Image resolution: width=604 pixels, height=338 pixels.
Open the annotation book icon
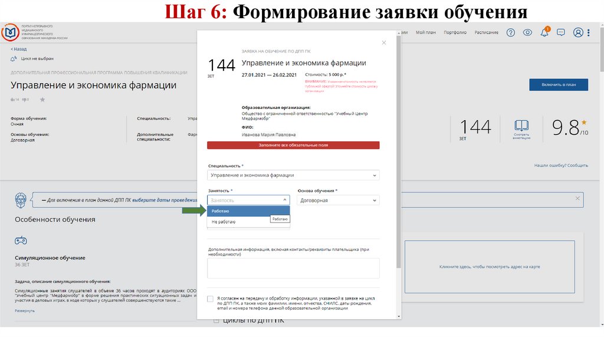point(521,126)
